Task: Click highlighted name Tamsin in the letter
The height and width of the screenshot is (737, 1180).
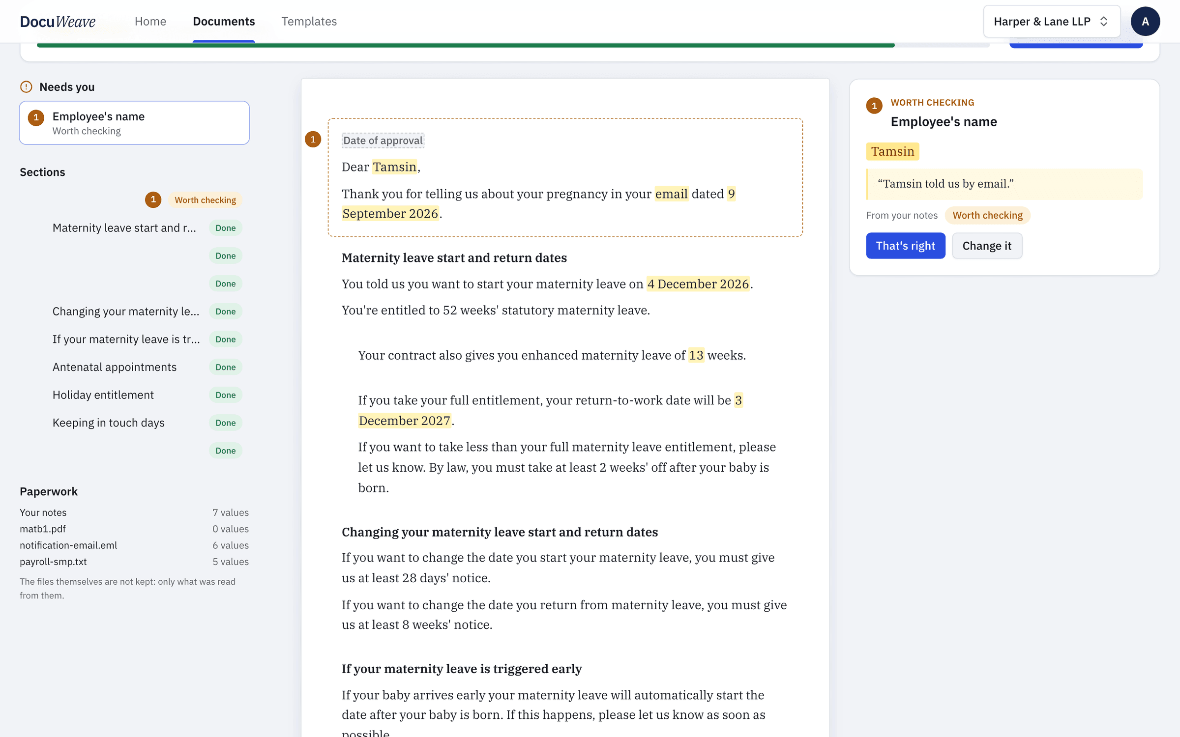Action: (394, 167)
